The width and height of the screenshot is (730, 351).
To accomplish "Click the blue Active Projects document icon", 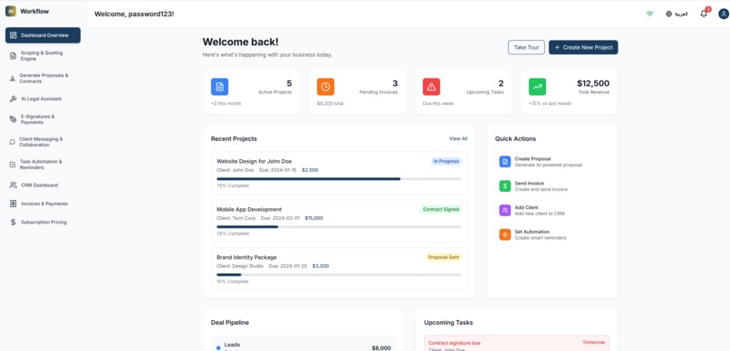I will [x=220, y=87].
